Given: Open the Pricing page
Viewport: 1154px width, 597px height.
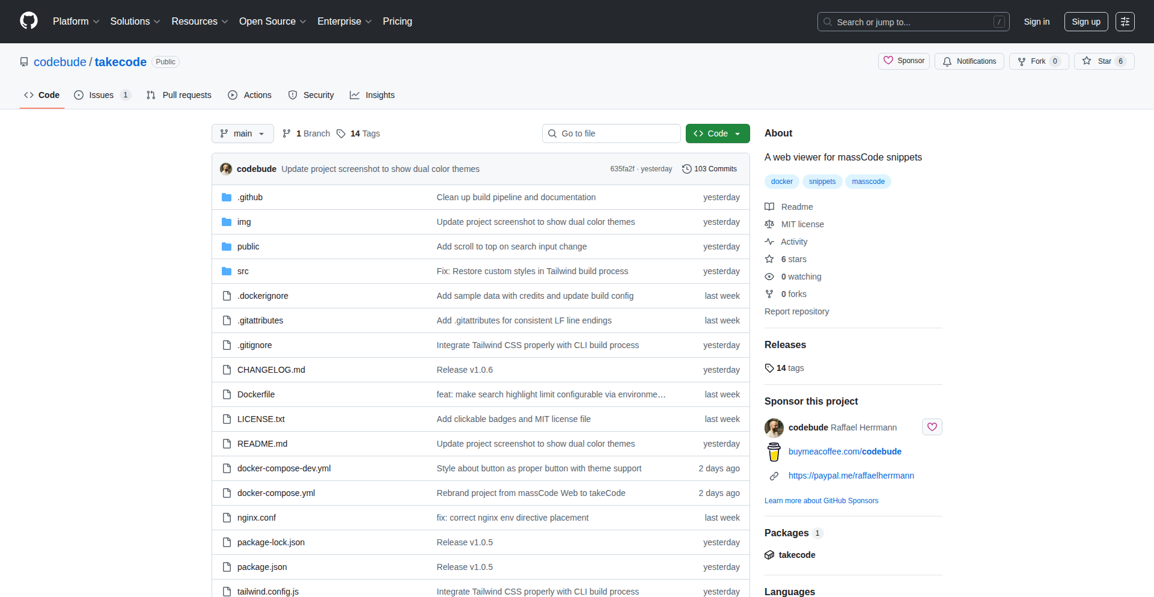Looking at the screenshot, I should (397, 21).
